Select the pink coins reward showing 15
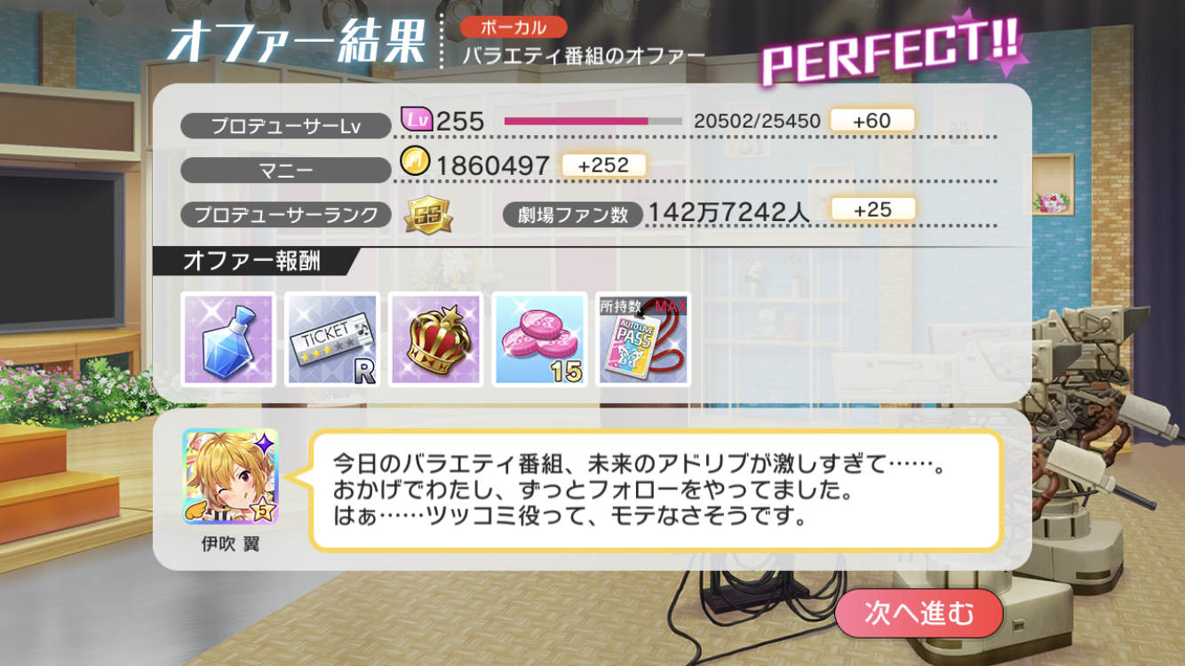The width and height of the screenshot is (1185, 666). [x=540, y=339]
